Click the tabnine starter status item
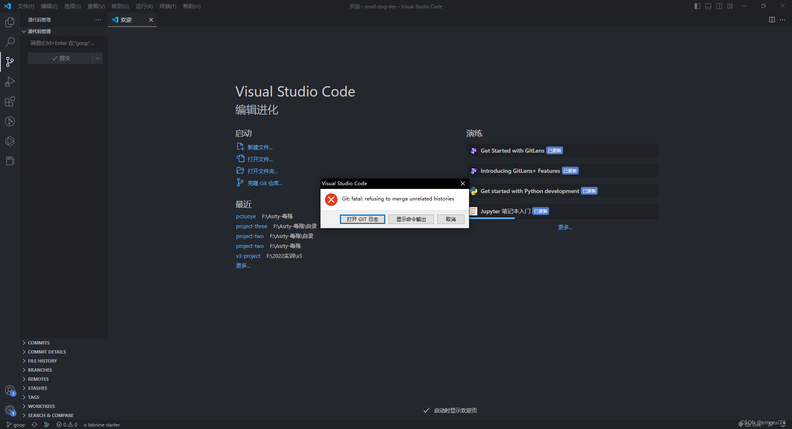Viewport: 792px width, 429px height. click(x=102, y=424)
